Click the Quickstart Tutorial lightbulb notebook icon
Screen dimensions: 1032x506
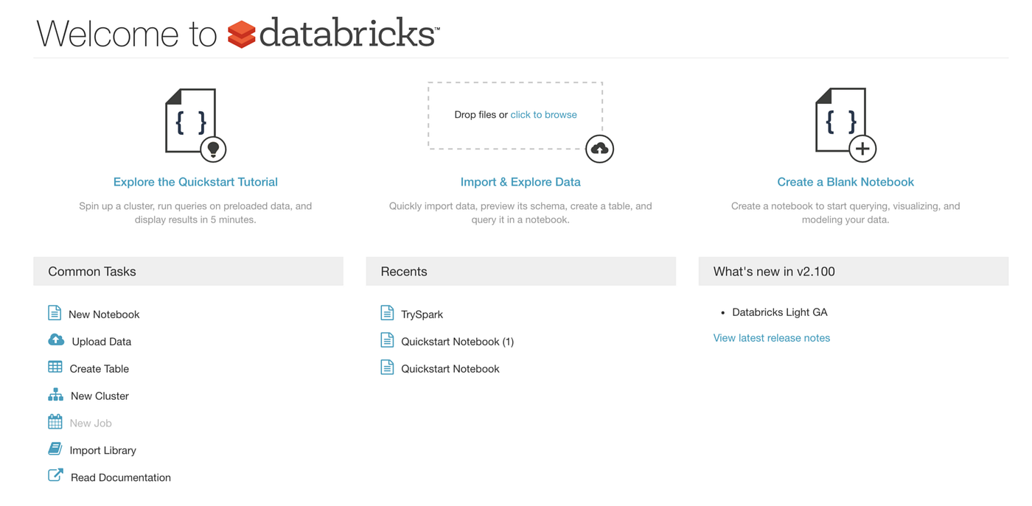(x=195, y=124)
